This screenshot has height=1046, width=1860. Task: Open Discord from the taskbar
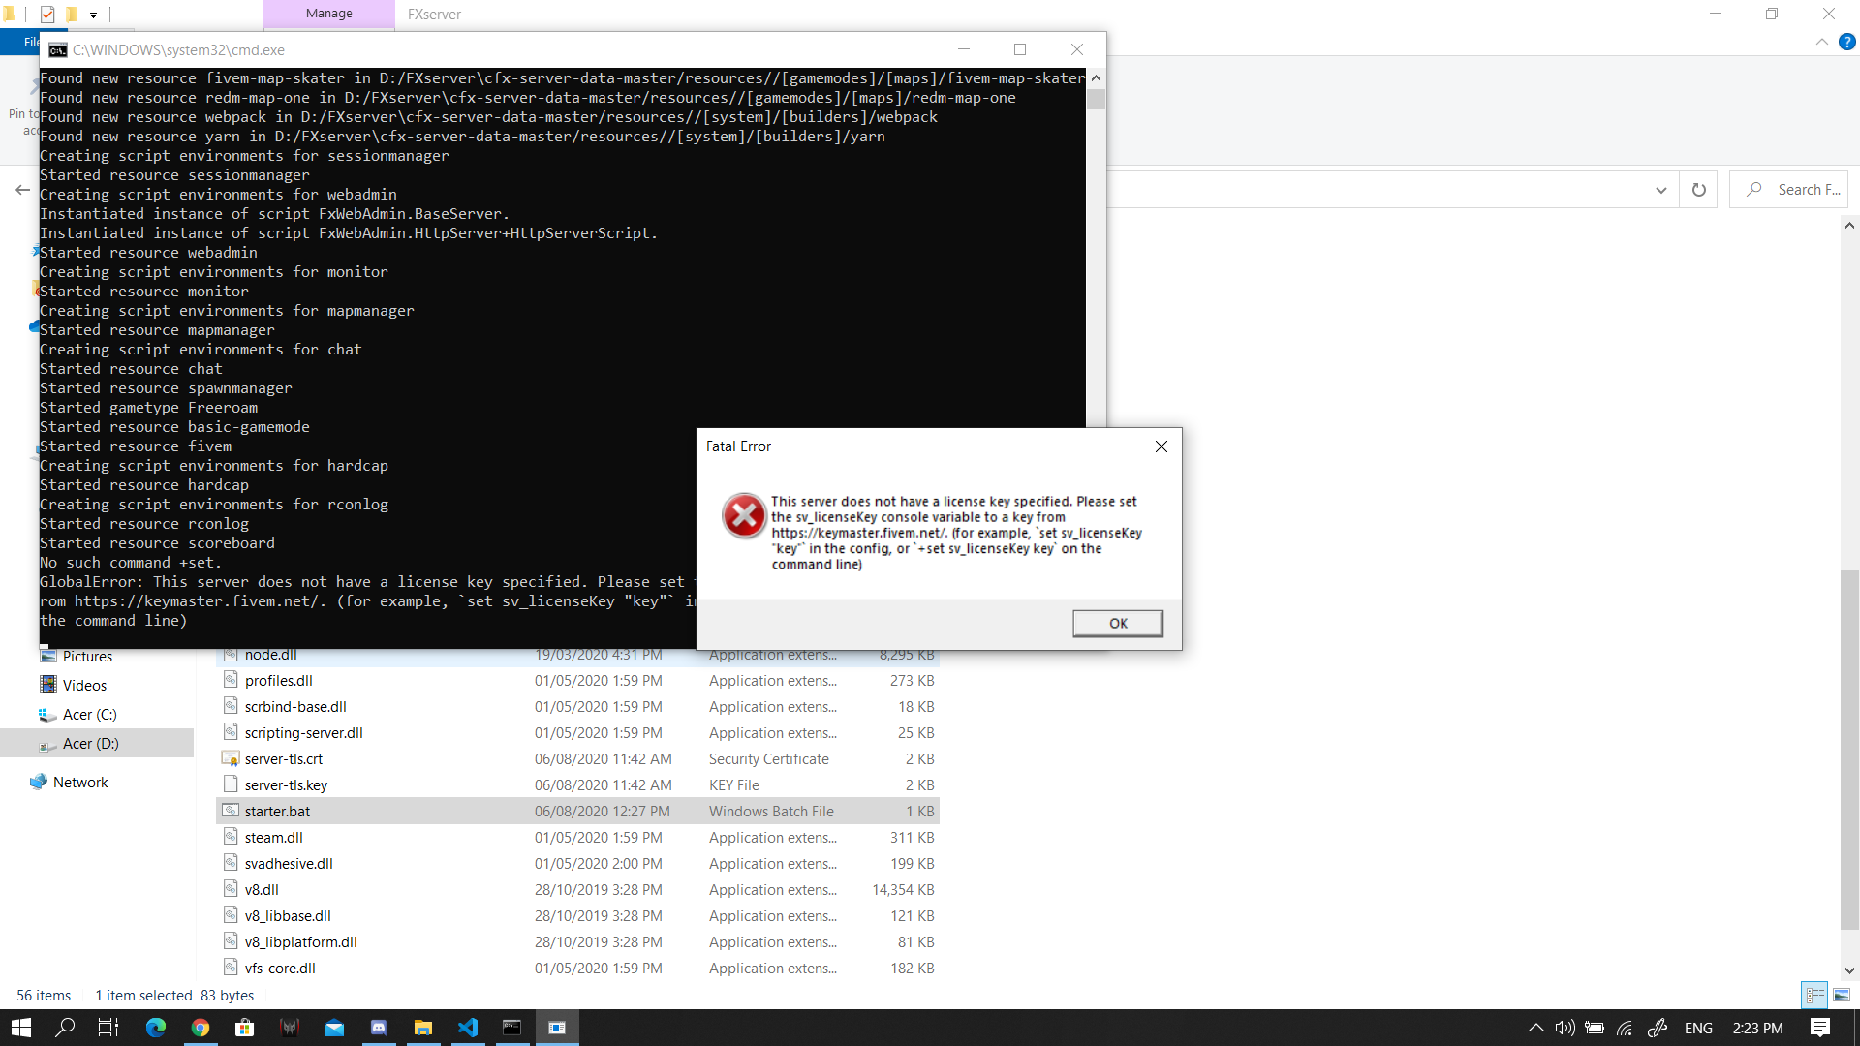[379, 1028]
